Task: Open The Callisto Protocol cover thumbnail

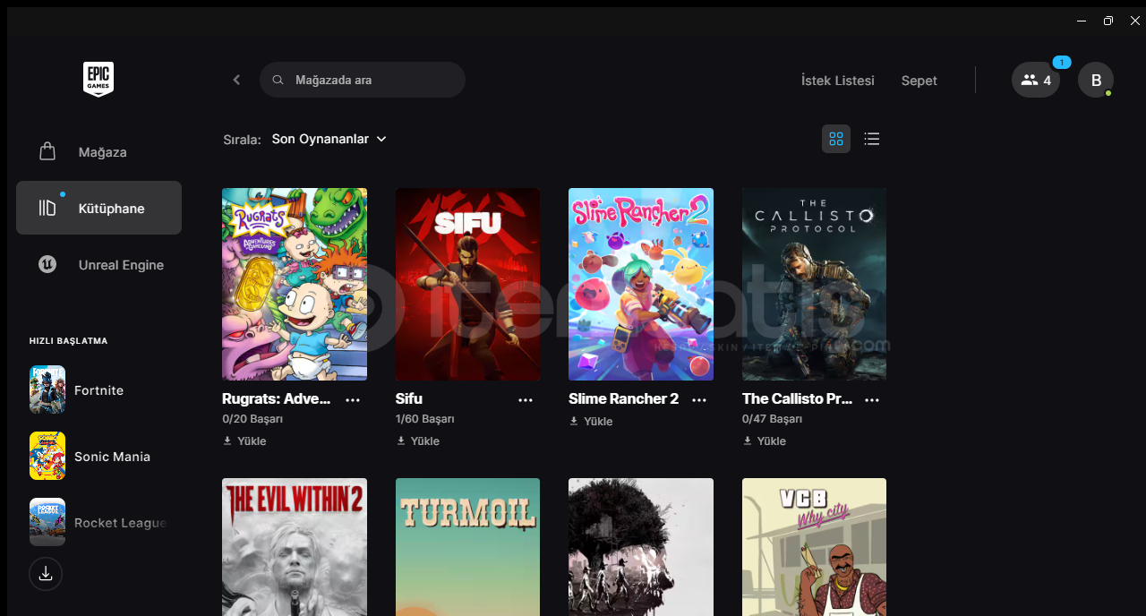Action: 814,284
